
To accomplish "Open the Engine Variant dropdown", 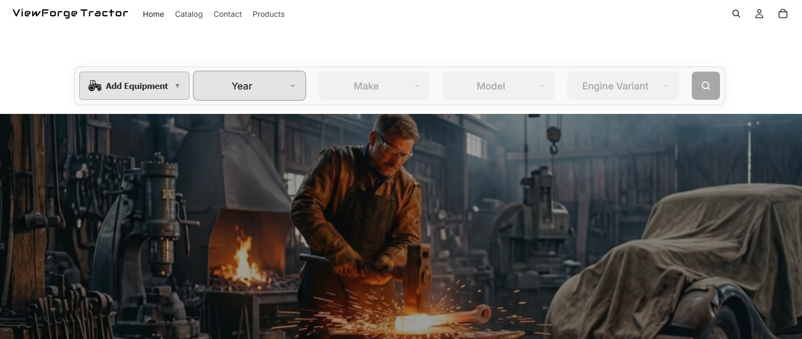I will pyautogui.click(x=623, y=86).
